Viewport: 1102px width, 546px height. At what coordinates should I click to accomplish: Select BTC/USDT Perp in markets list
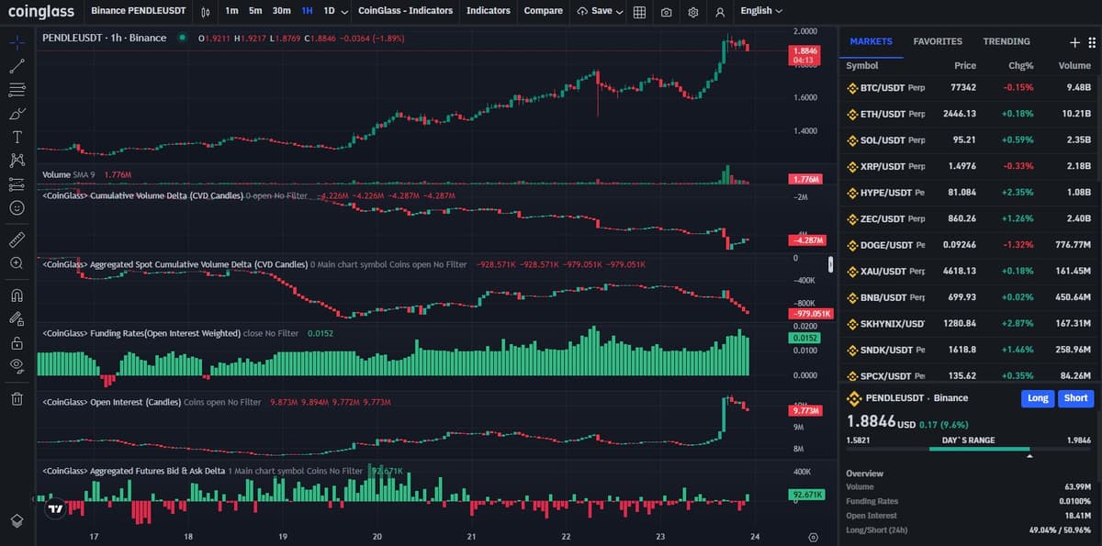pos(970,88)
